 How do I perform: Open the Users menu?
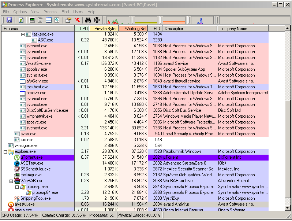pos(78,12)
